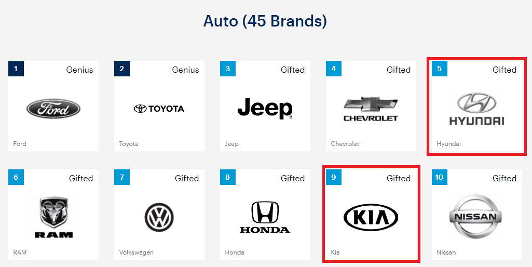532x267 pixels.
Task: Click the Toyota logo
Action: coord(159,109)
